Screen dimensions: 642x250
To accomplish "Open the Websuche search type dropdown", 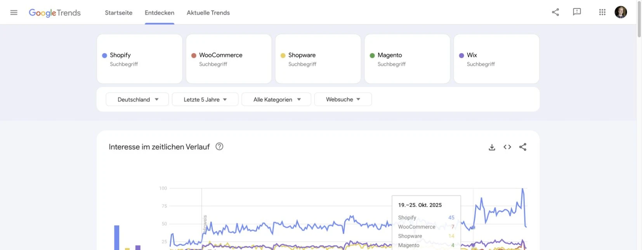I will click(343, 99).
